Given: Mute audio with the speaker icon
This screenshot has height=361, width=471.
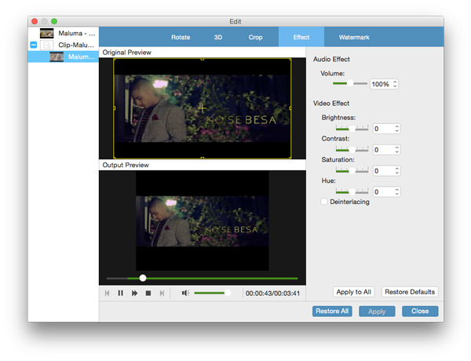Looking at the screenshot, I should (x=185, y=293).
